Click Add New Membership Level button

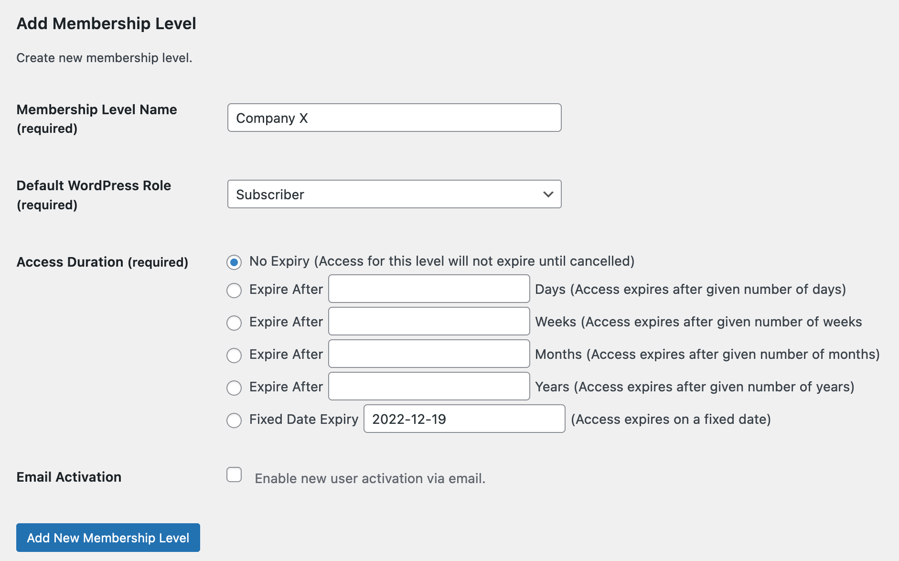click(x=108, y=538)
